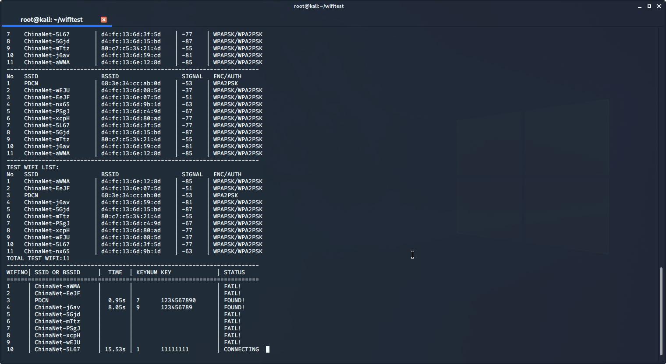Click the 15.53s time value

115,349
